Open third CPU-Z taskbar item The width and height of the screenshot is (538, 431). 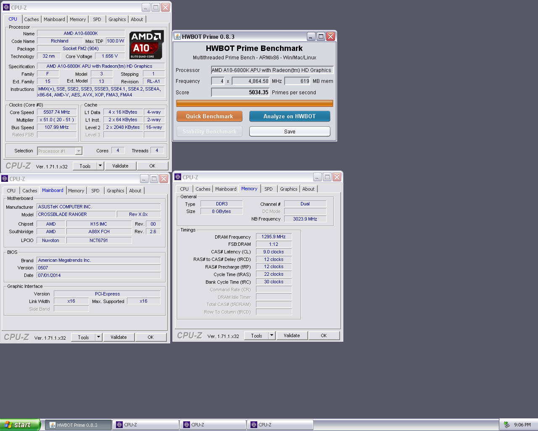pyautogui.click(x=280, y=425)
